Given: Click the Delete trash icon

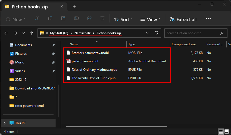Looking at the screenshot, I should coord(102,19).
